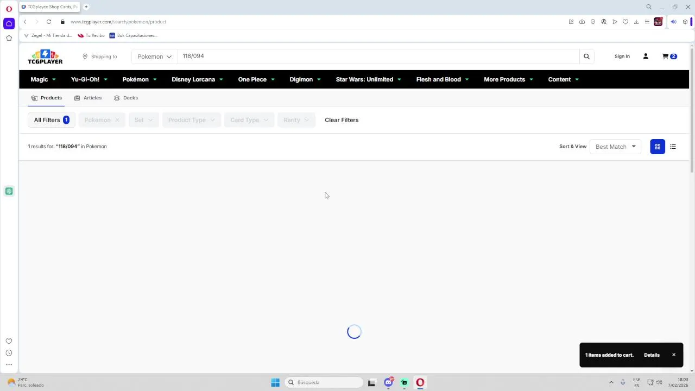The width and height of the screenshot is (695, 391).
Task: Open sidebar history clock icon
Action: tap(9, 353)
